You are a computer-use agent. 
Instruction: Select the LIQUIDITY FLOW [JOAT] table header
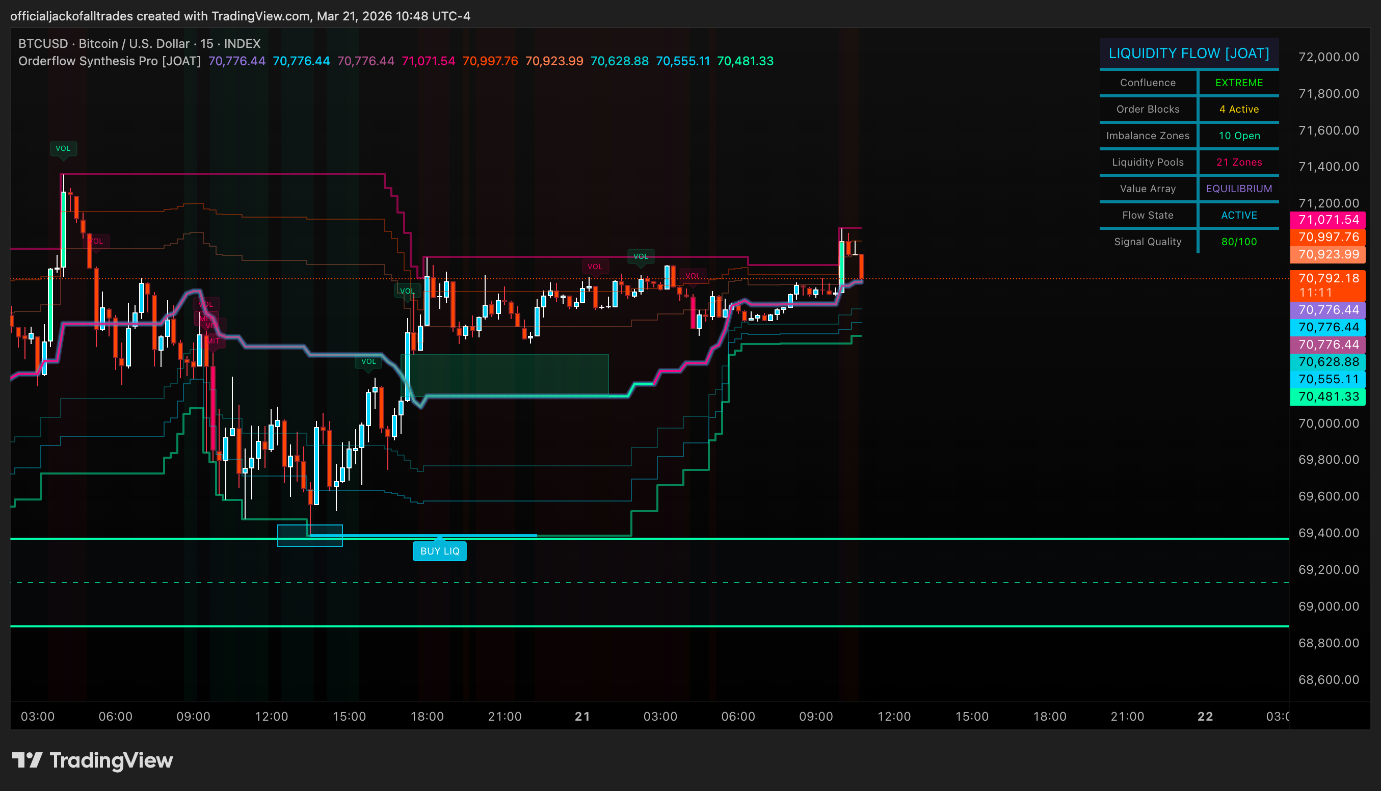point(1189,53)
